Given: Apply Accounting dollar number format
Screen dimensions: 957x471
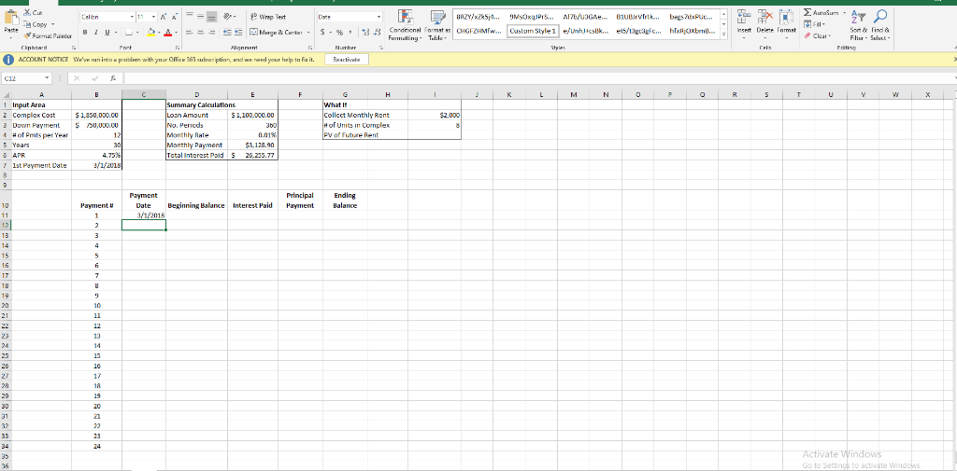Looking at the screenshot, I should point(321,33).
